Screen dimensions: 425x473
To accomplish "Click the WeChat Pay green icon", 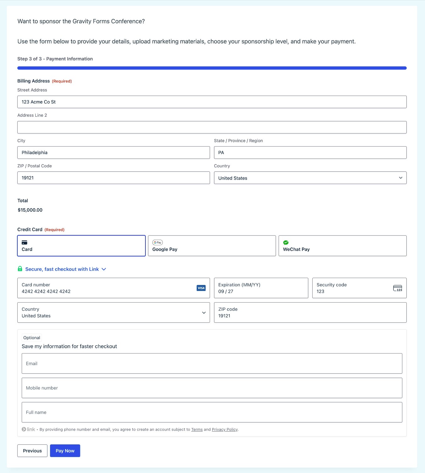I will [286, 242].
